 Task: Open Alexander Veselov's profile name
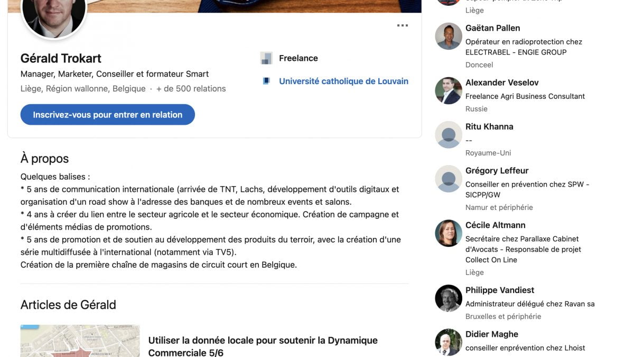(x=502, y=83)
